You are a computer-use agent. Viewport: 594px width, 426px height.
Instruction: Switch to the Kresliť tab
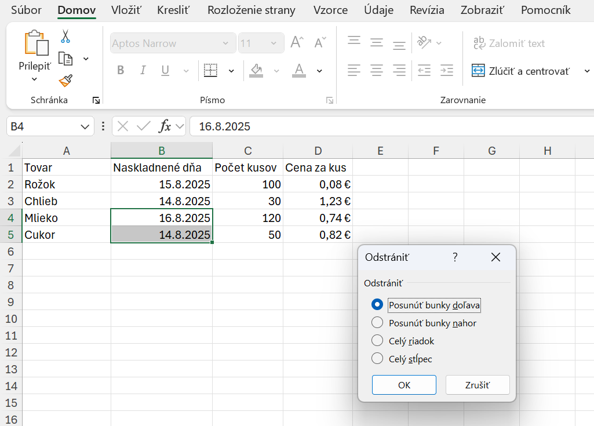point(173,10)
